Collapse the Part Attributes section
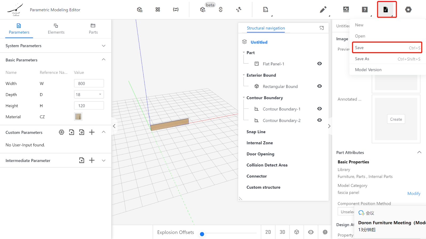This screenshot has width=426, height=239. (419, 152)
